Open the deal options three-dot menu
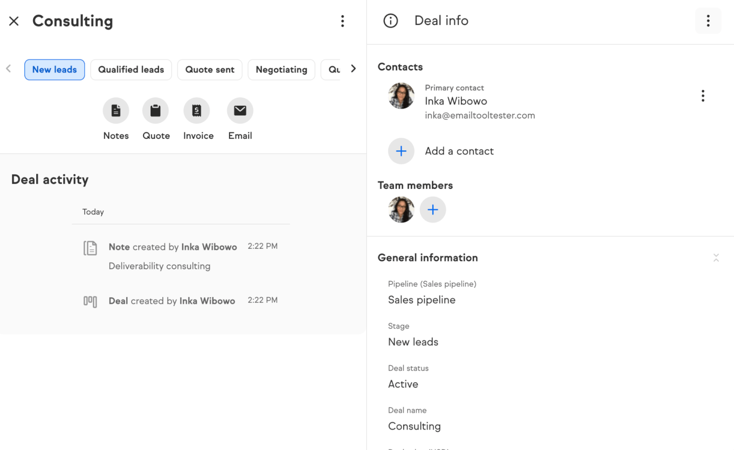 click(343, 21)
